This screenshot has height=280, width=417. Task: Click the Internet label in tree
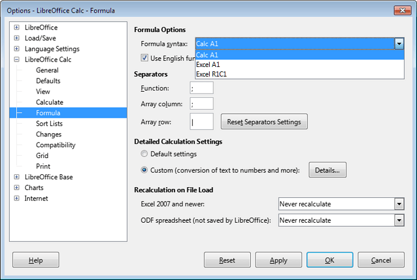tap(36, 199)
